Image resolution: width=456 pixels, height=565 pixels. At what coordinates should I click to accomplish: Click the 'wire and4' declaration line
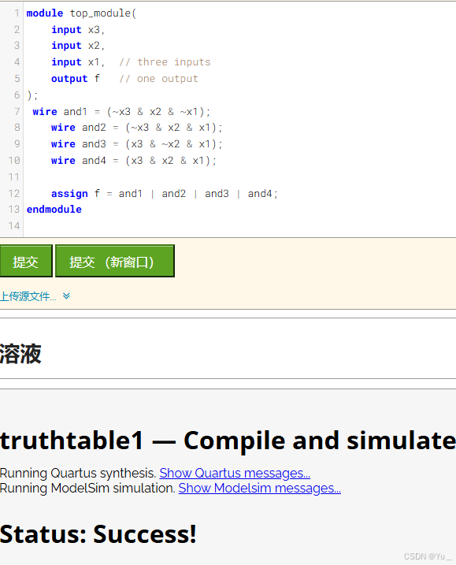pos(134,160)
